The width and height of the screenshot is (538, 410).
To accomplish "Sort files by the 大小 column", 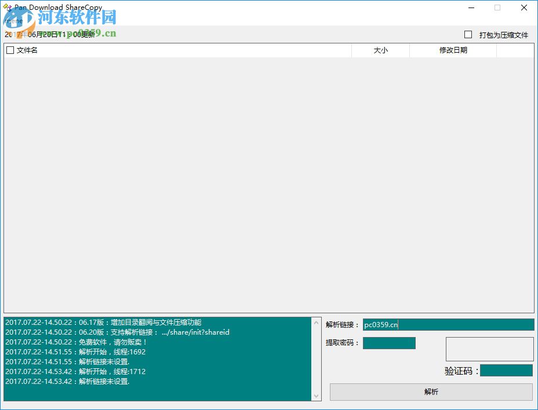I will click(380, 50).
